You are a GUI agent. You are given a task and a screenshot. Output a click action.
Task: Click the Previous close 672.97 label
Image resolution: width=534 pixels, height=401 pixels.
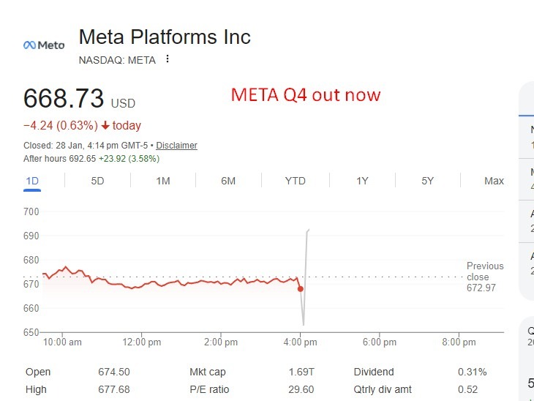point(485,277)
